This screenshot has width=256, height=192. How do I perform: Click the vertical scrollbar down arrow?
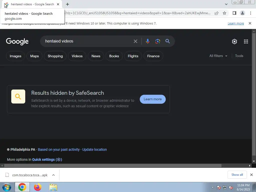coord(254,161)
